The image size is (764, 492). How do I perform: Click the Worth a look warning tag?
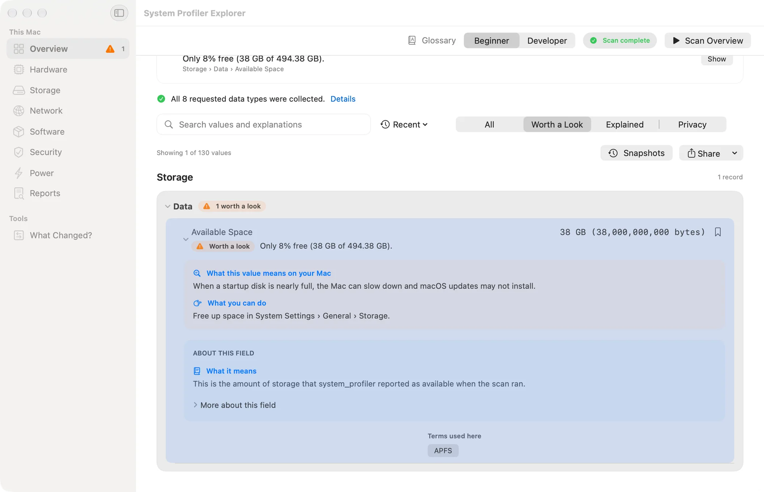(223, 246)
